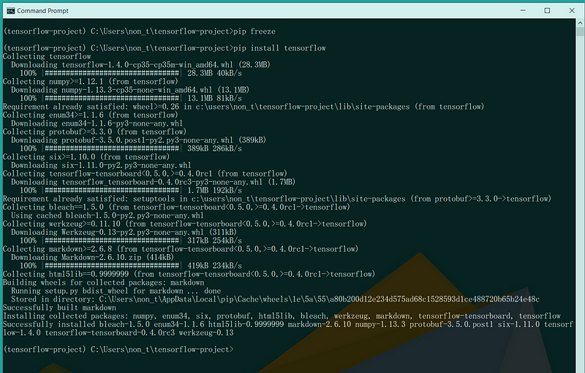
Task: Close the Command Prompt window
Action: [573, 10]
